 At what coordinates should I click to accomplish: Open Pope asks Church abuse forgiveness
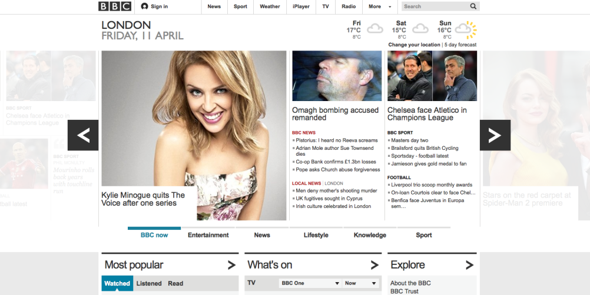pos(338,170)
